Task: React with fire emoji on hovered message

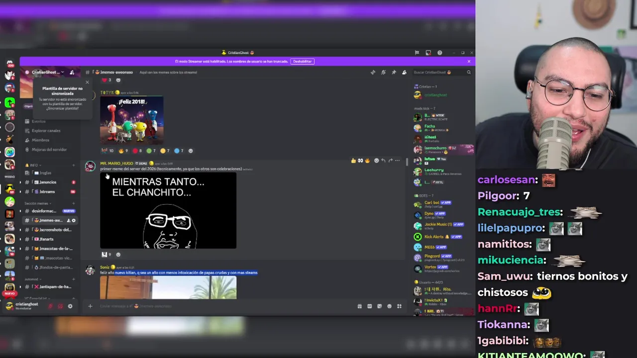Action: point(367,161)
